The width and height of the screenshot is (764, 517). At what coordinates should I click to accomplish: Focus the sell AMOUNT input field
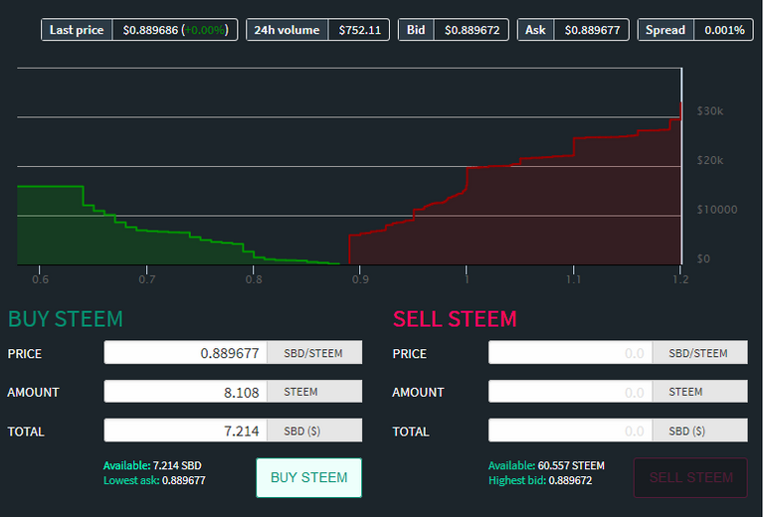click(571, 392)
